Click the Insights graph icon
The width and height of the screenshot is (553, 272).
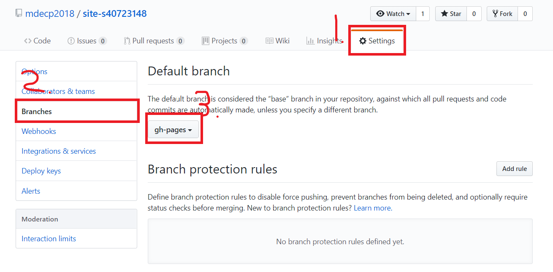[x=310, y=41]
